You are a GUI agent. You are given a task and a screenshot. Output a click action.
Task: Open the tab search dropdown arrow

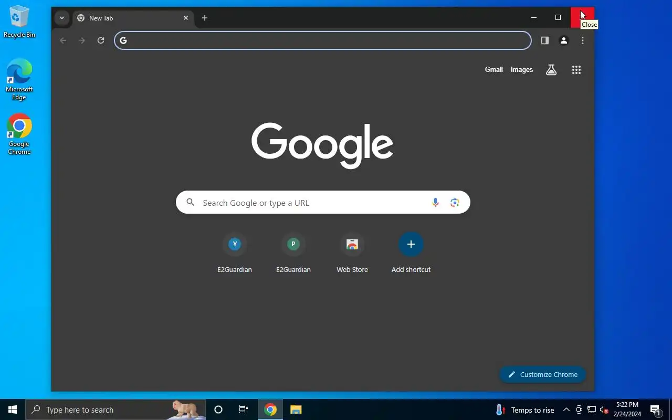tap(62, 18)
